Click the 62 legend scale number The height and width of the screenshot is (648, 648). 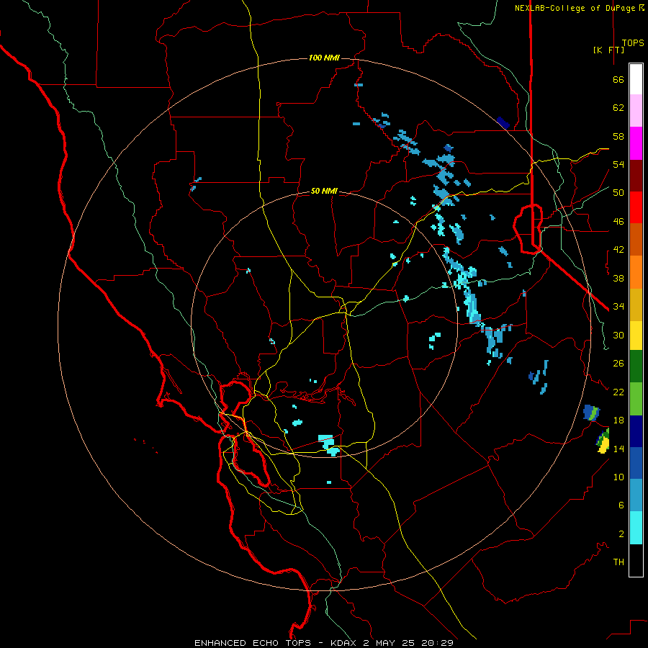[x=618, y=108]
